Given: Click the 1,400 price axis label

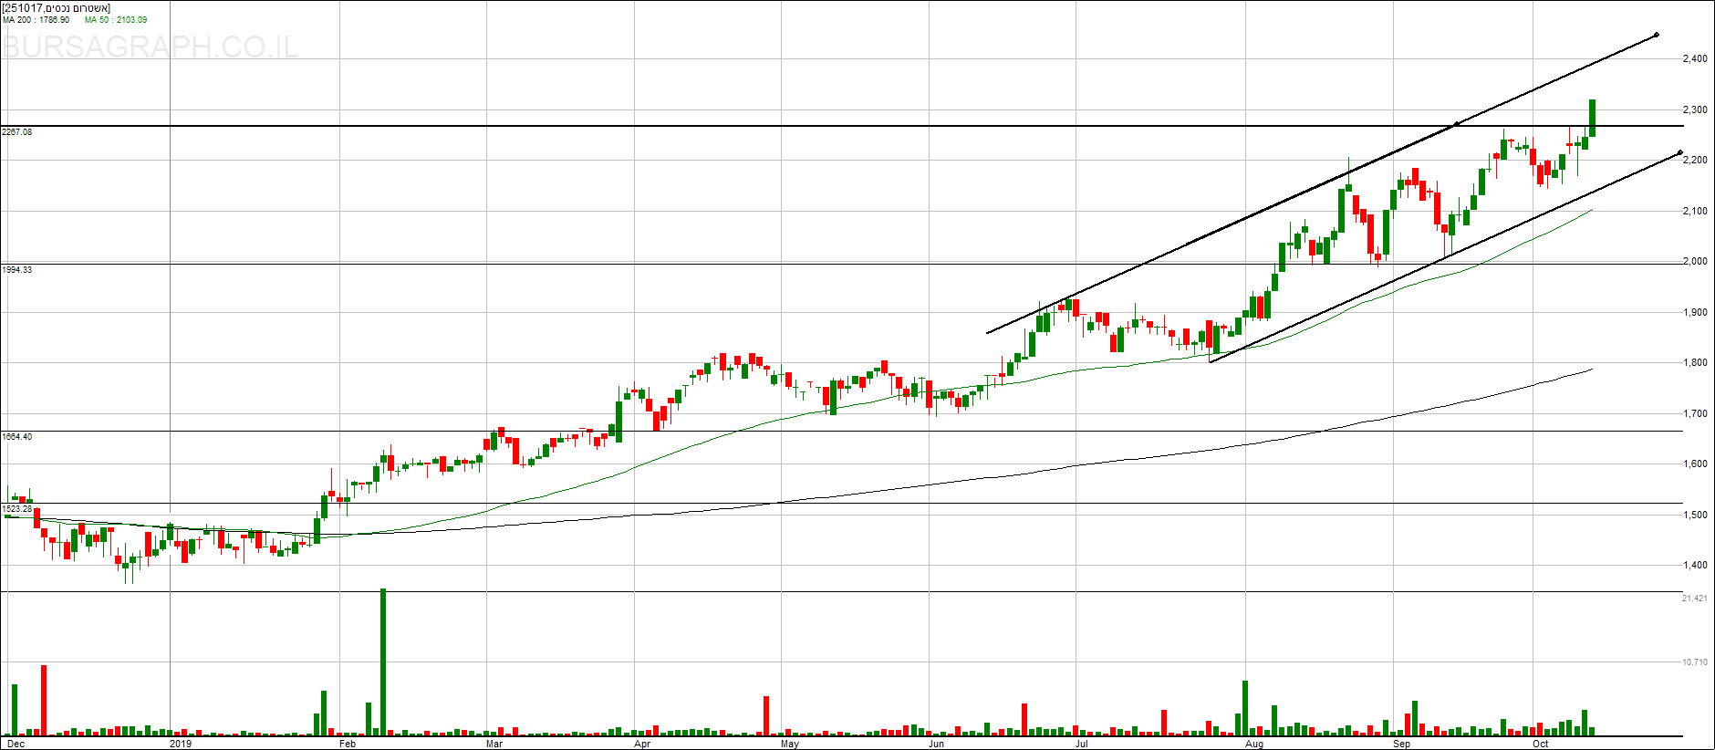Looking at the screenshot, I should click(x=1695, y=566).
